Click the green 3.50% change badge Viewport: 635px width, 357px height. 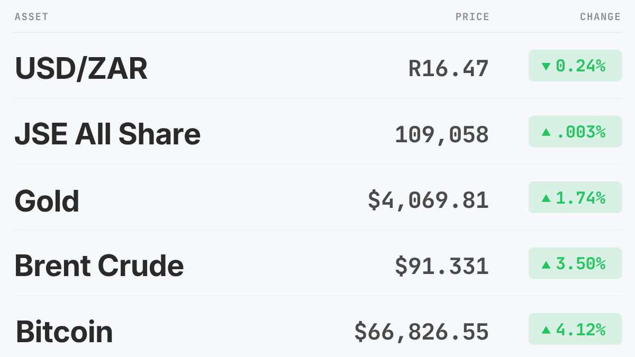pyautogui.click(x=575, y=263)
